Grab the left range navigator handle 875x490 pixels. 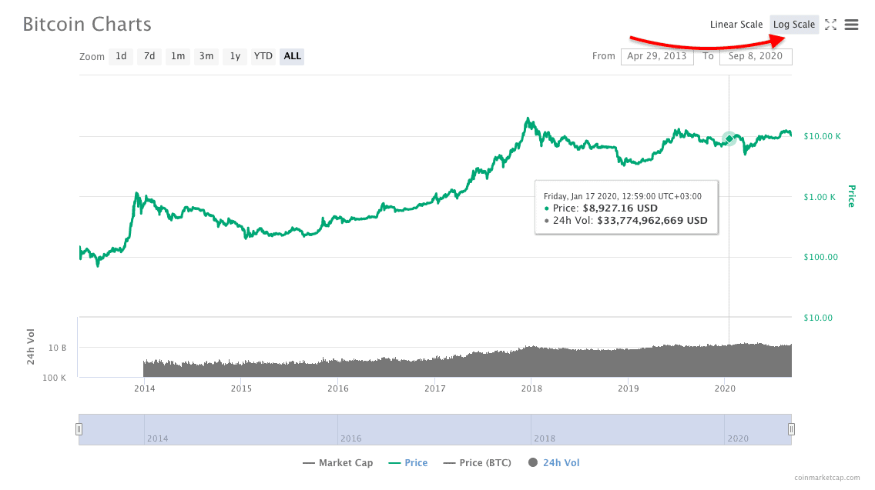79,429
